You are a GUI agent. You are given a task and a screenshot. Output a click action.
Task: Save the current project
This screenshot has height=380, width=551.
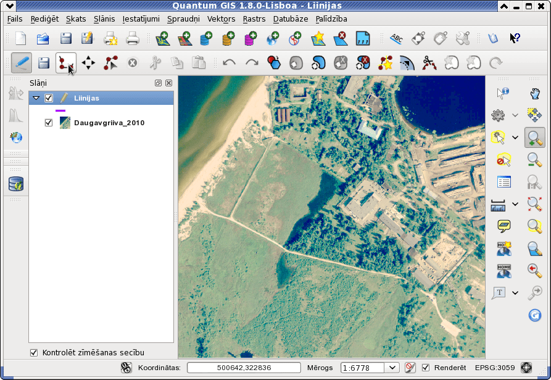[x=65, y=39]
